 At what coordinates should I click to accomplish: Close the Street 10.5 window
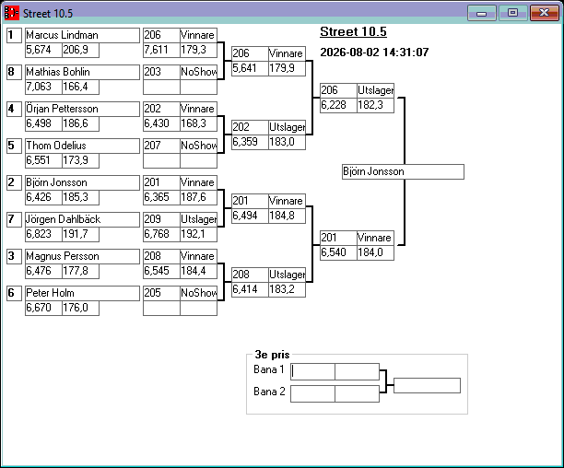[x=545, y=13]
